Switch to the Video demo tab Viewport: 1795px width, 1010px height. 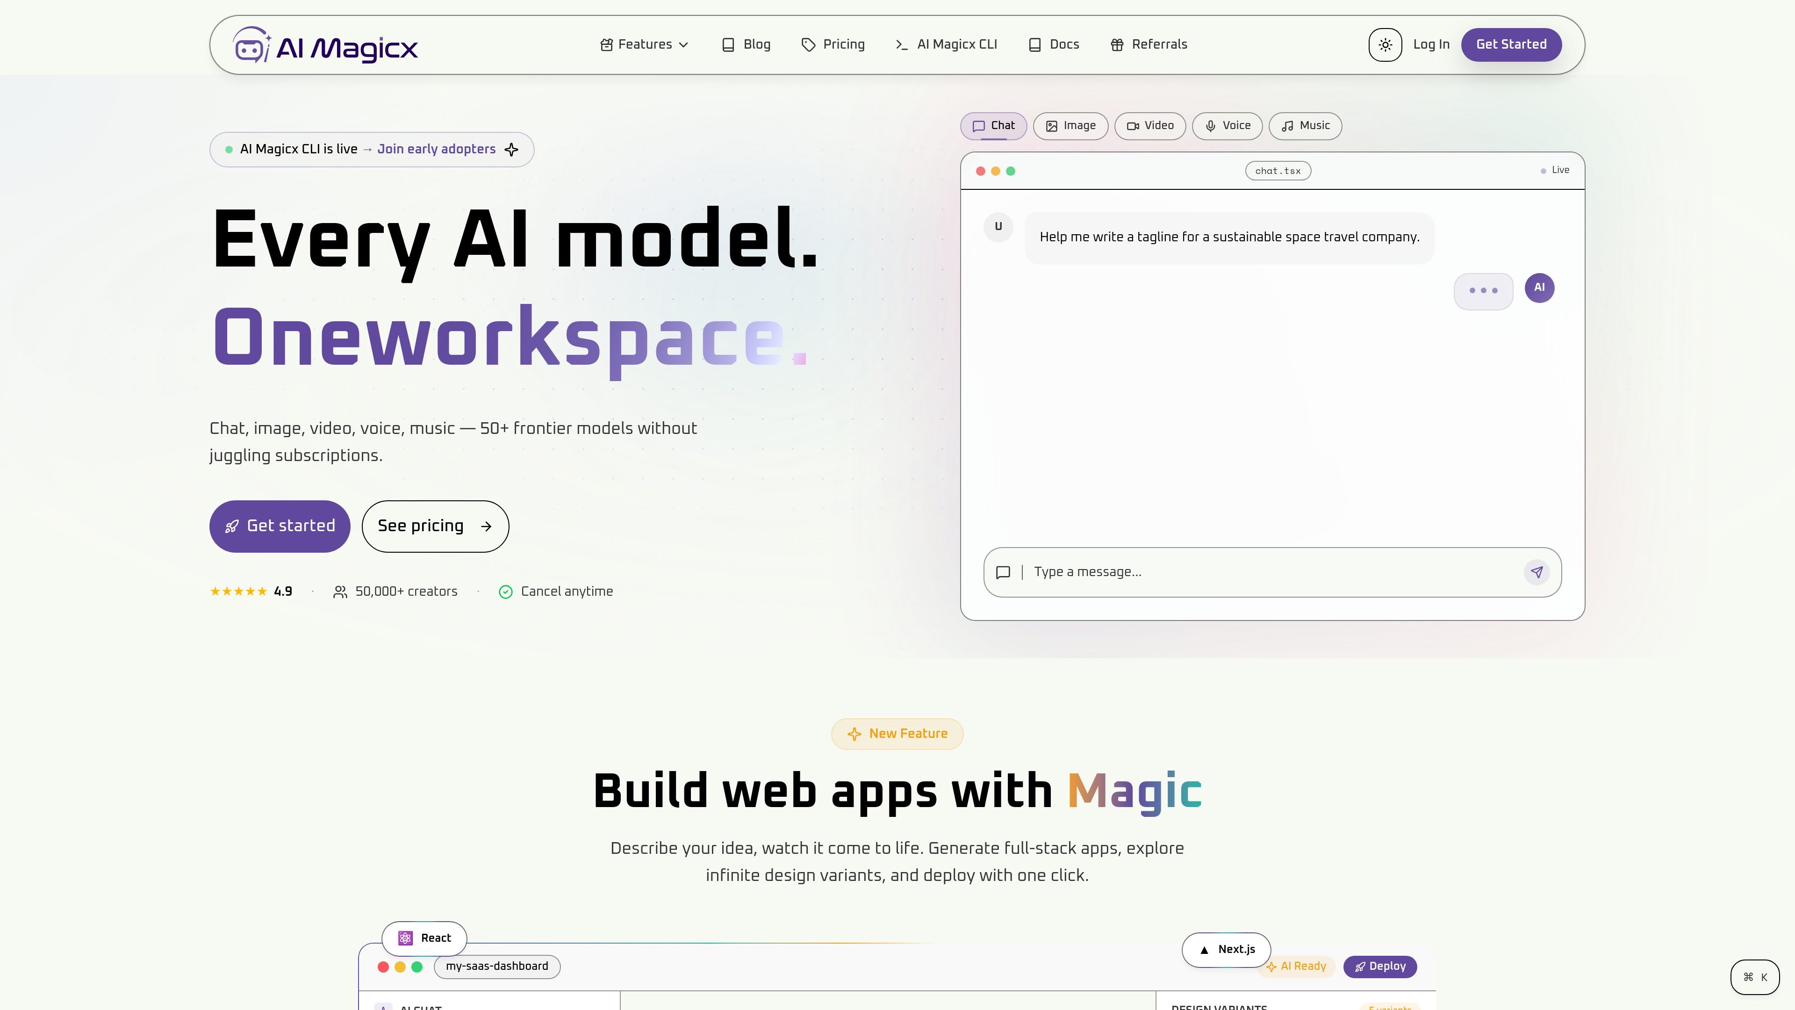[1150, 126]
